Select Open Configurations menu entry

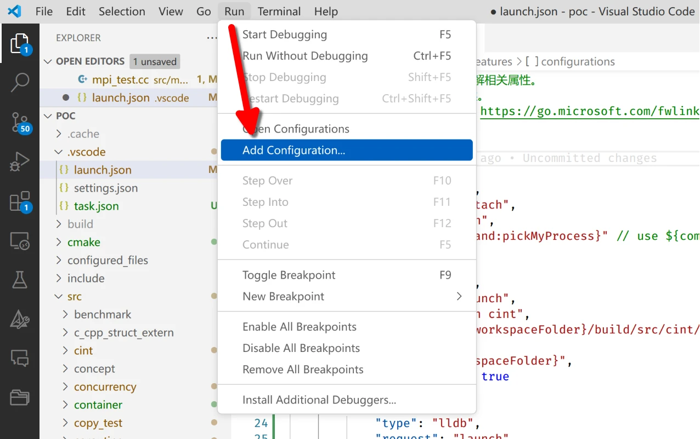347,129
